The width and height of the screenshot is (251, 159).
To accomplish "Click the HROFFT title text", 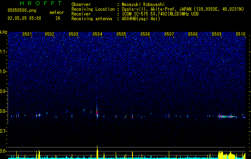I will [41, 3].
